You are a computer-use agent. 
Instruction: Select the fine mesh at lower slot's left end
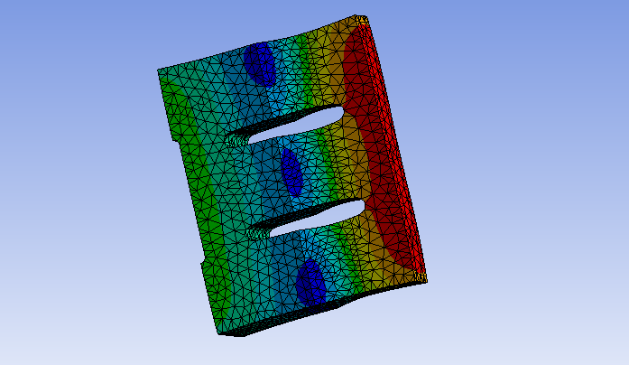(x=259, y=232)
